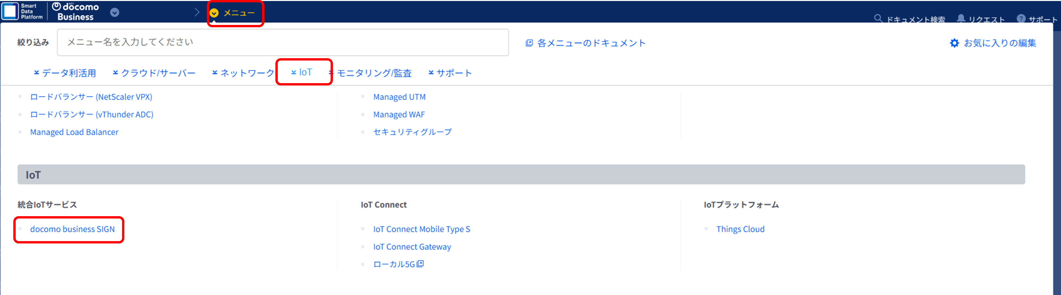1061x295 pixels.
Task: Open the docomo Business workspace dropdown arrow
Action: [114, 12]
